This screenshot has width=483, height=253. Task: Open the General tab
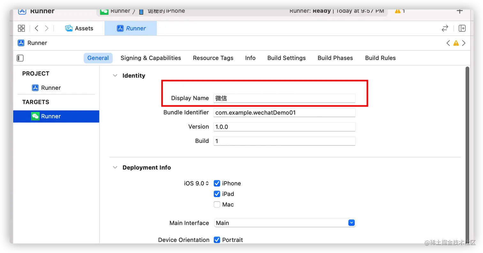point(98,58)
